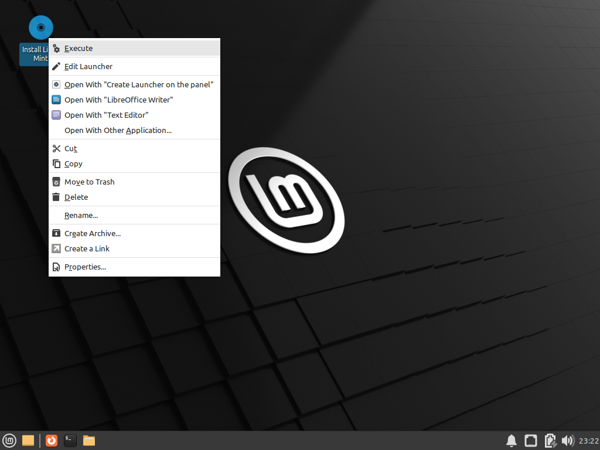The width and height of the screenshot is (600, 450).
Task: Click the Create a Link arrow icon
Action: tap(56, 248)
